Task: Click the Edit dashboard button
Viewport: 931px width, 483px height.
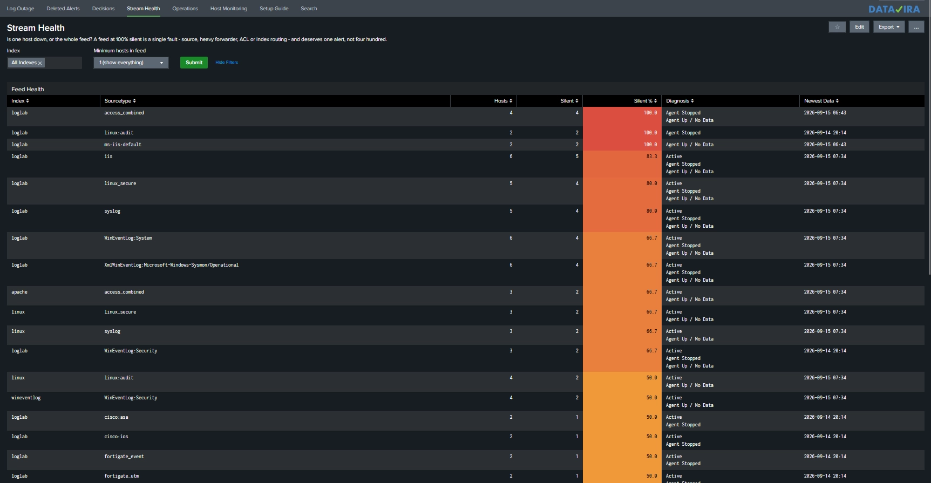Action: coord(859,27)
